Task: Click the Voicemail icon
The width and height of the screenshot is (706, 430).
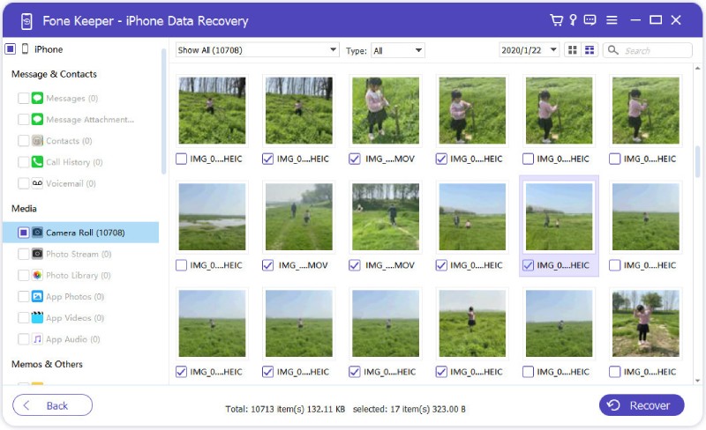Action: coord(37,183)
